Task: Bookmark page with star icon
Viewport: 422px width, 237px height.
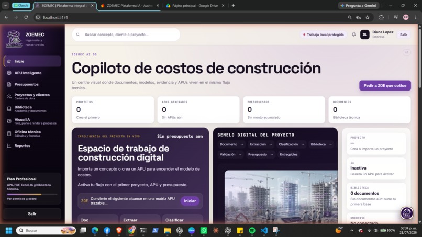Action: 368,17
